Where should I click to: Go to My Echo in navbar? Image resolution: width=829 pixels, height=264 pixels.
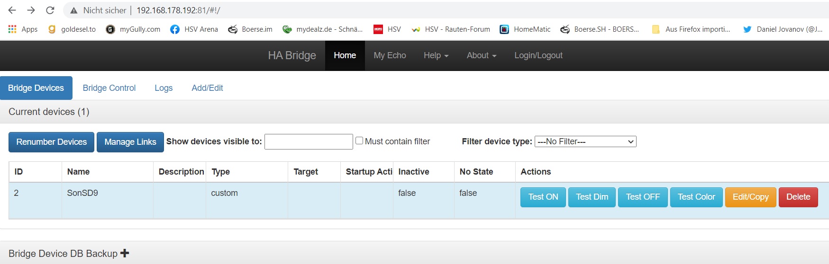[x=390, y=55]
